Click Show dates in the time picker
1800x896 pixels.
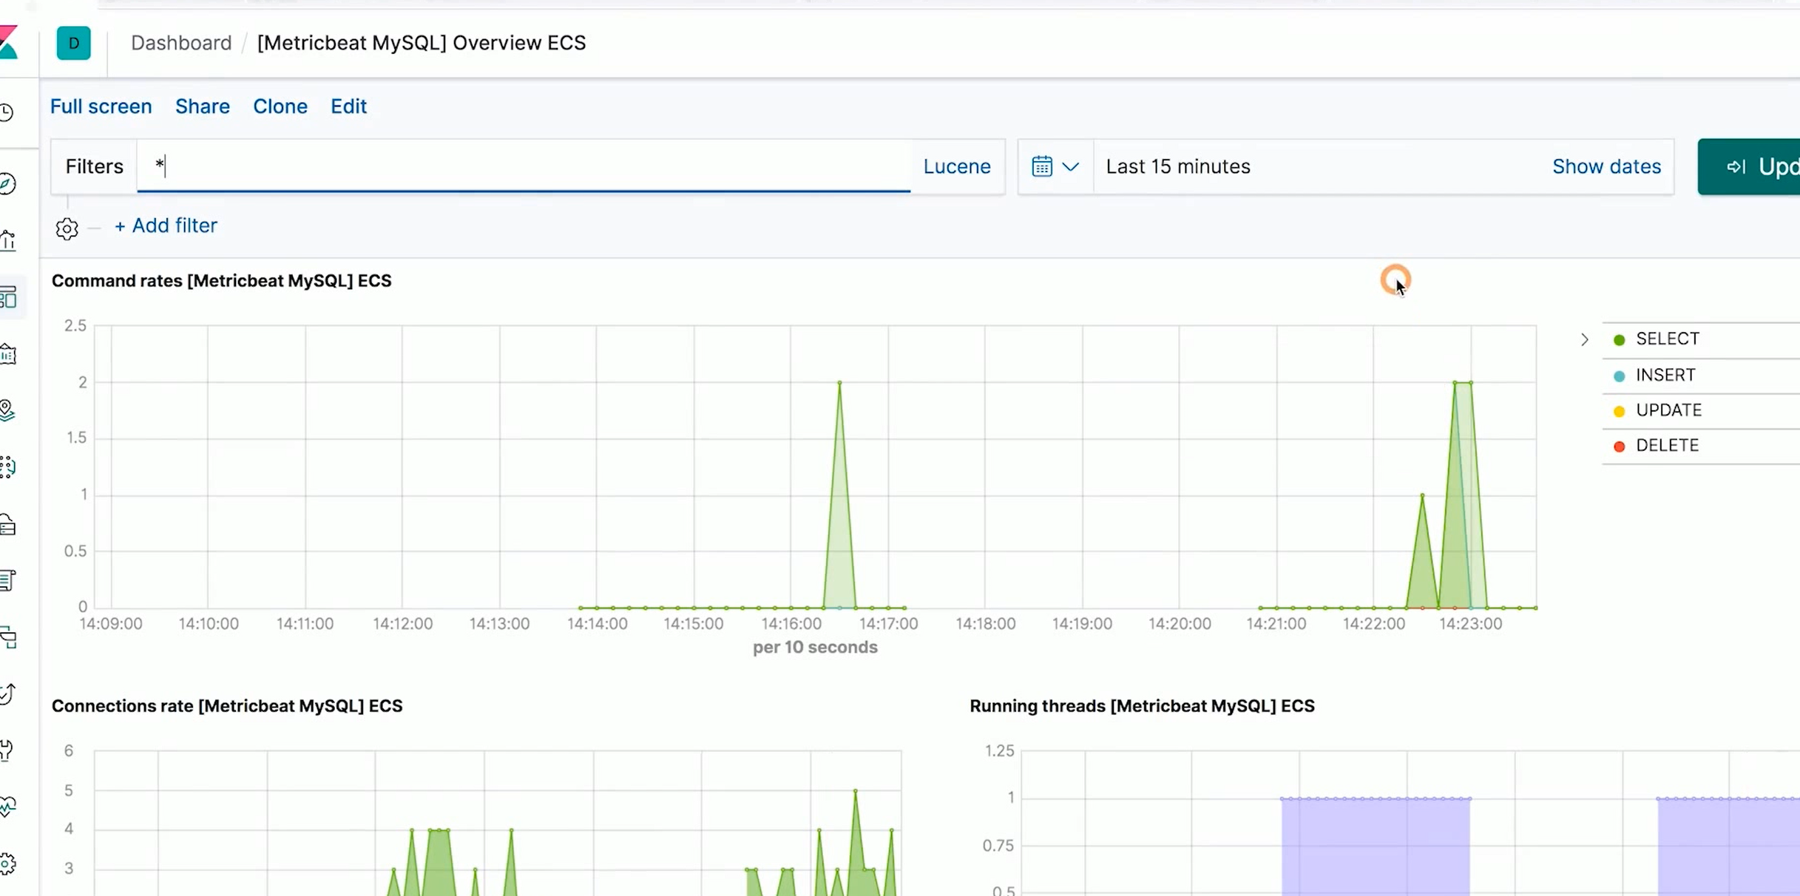1606,166
